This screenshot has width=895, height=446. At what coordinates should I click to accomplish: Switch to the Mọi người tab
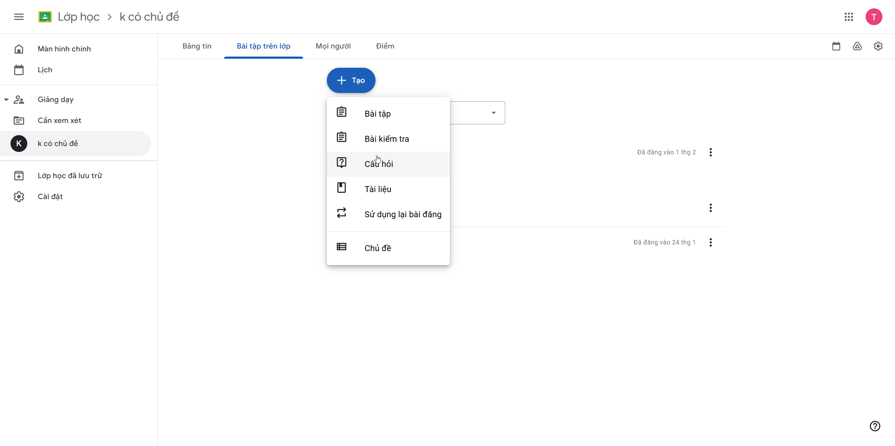pyautogui.click(x=333, y=46)
